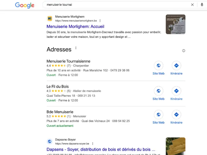Get Itinéraire icon for Le Fil du Bois

(x=176, y=91)
